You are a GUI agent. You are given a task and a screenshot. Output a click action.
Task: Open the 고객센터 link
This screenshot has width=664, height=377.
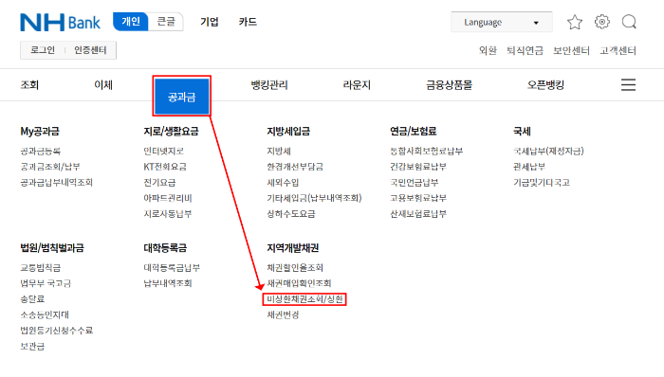(618, 51)
